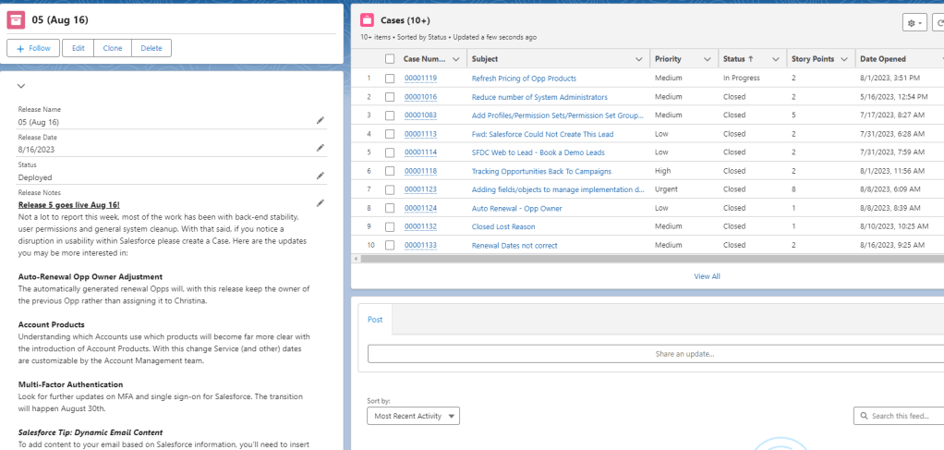944x450 pixels.
Task: Open the Most Recent Activity sort dropdown
Action: [413, 417]
